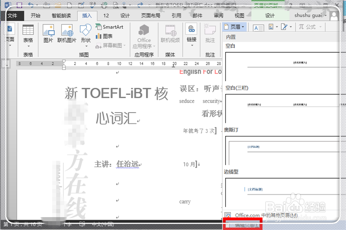Open Office.com 中的其他页眉 menu item

click(266, 215)
